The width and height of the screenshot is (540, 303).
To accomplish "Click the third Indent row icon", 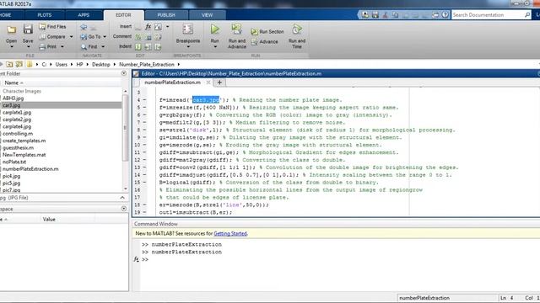I will click(158, 46).
